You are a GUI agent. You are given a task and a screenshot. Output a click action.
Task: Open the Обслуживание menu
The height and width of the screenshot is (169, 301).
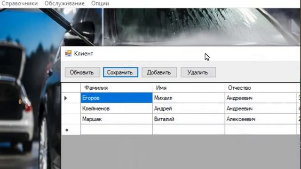tap(64, 3)
